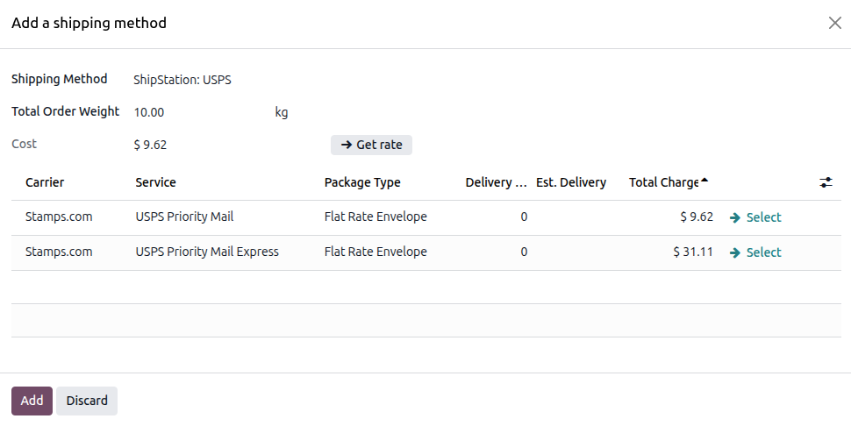
Task: Sort by Package Type column header
Action: [362, 182]
